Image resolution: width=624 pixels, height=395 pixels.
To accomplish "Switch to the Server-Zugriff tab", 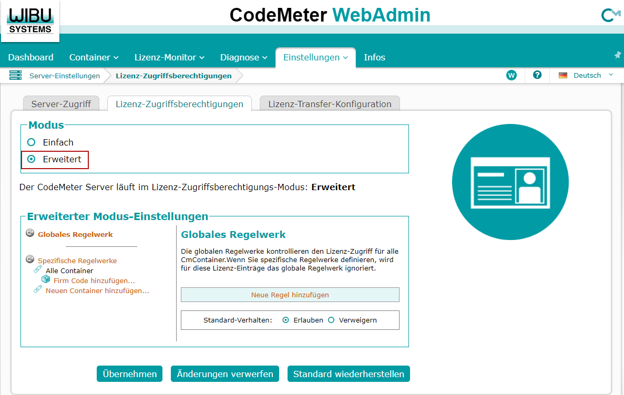I will [x=62, y=104].
